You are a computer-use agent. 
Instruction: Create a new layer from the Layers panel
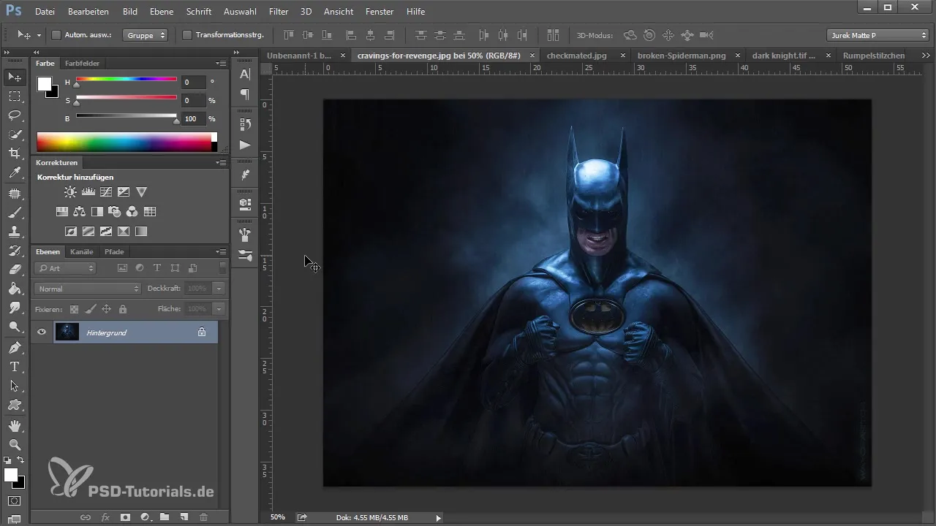184,517
